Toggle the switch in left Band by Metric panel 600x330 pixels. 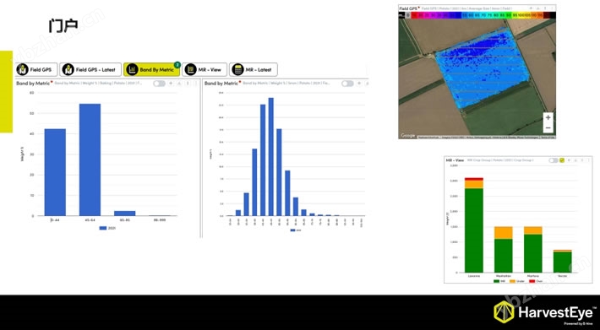[159, 84]
